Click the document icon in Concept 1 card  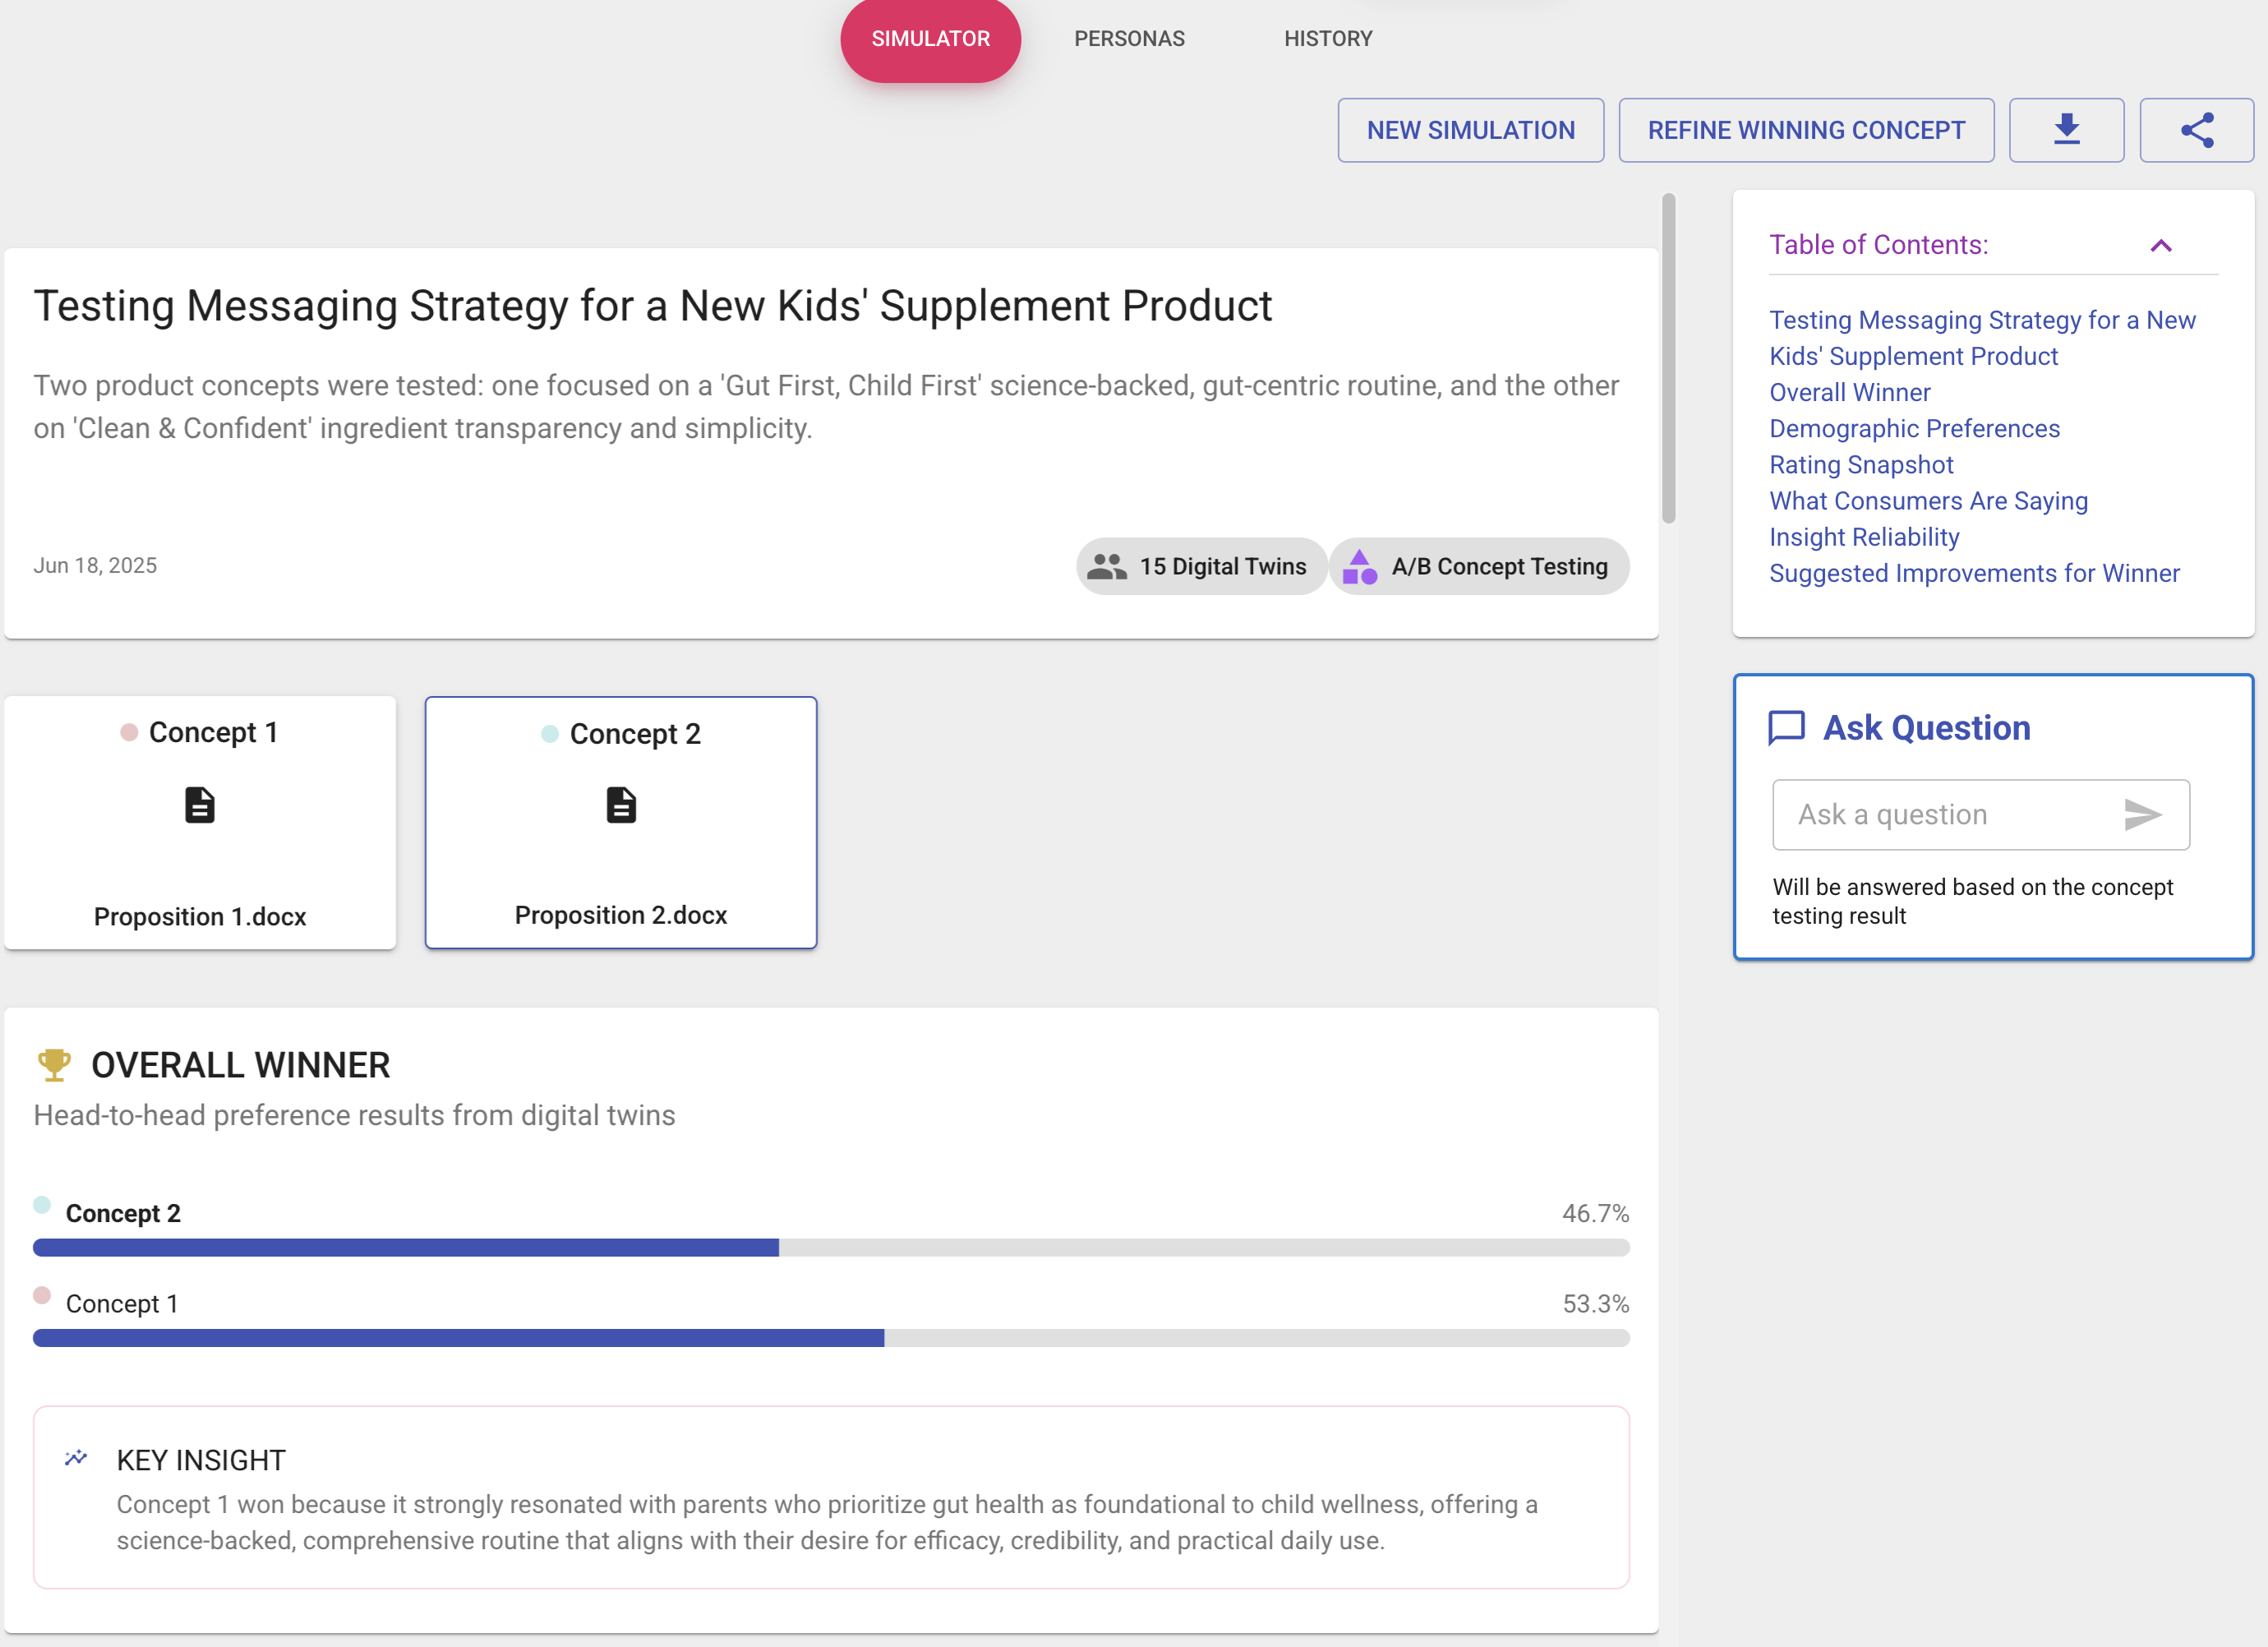[200, 805]
